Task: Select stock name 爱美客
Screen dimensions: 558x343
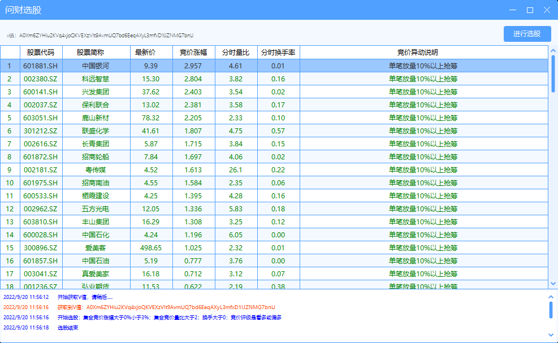Action: point(96,248)
